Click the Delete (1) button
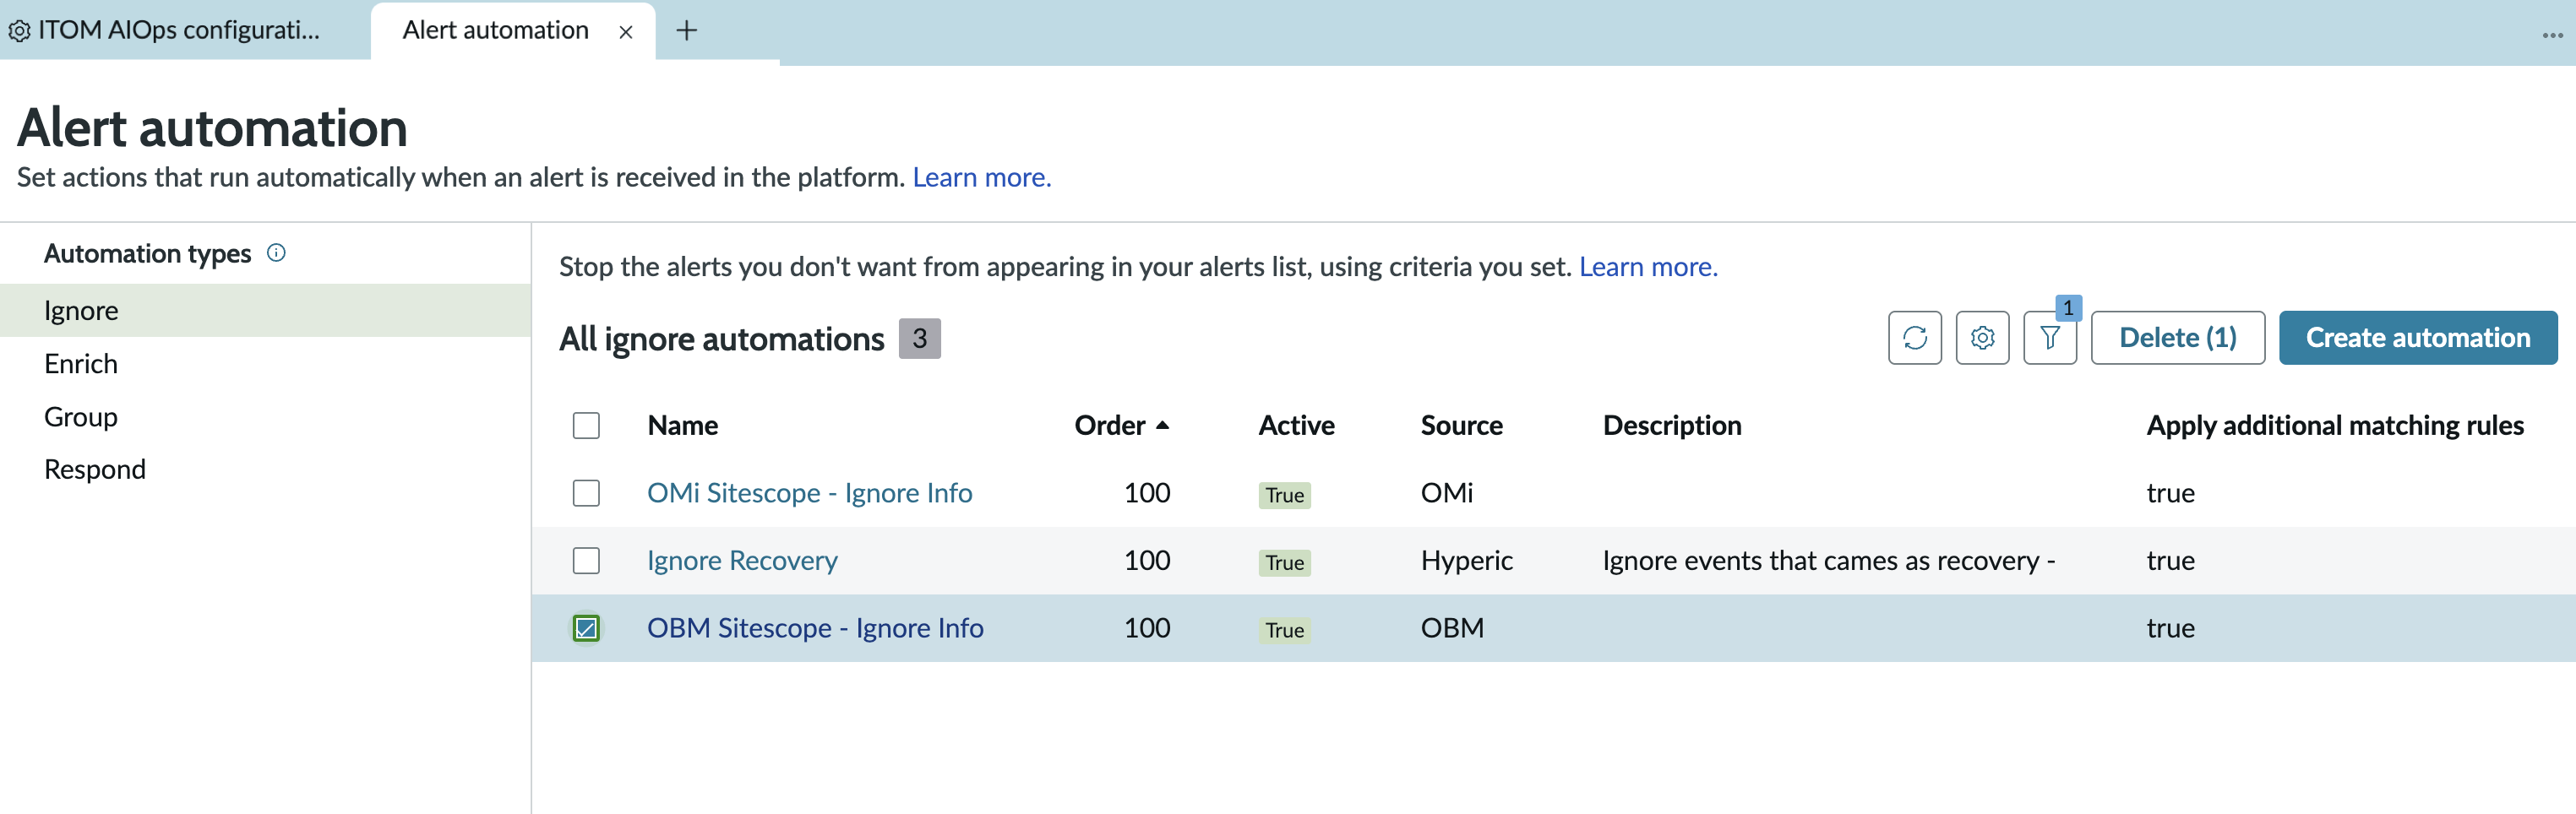The height and width of the screenshot is (814, 2576). coord(2177,338)
